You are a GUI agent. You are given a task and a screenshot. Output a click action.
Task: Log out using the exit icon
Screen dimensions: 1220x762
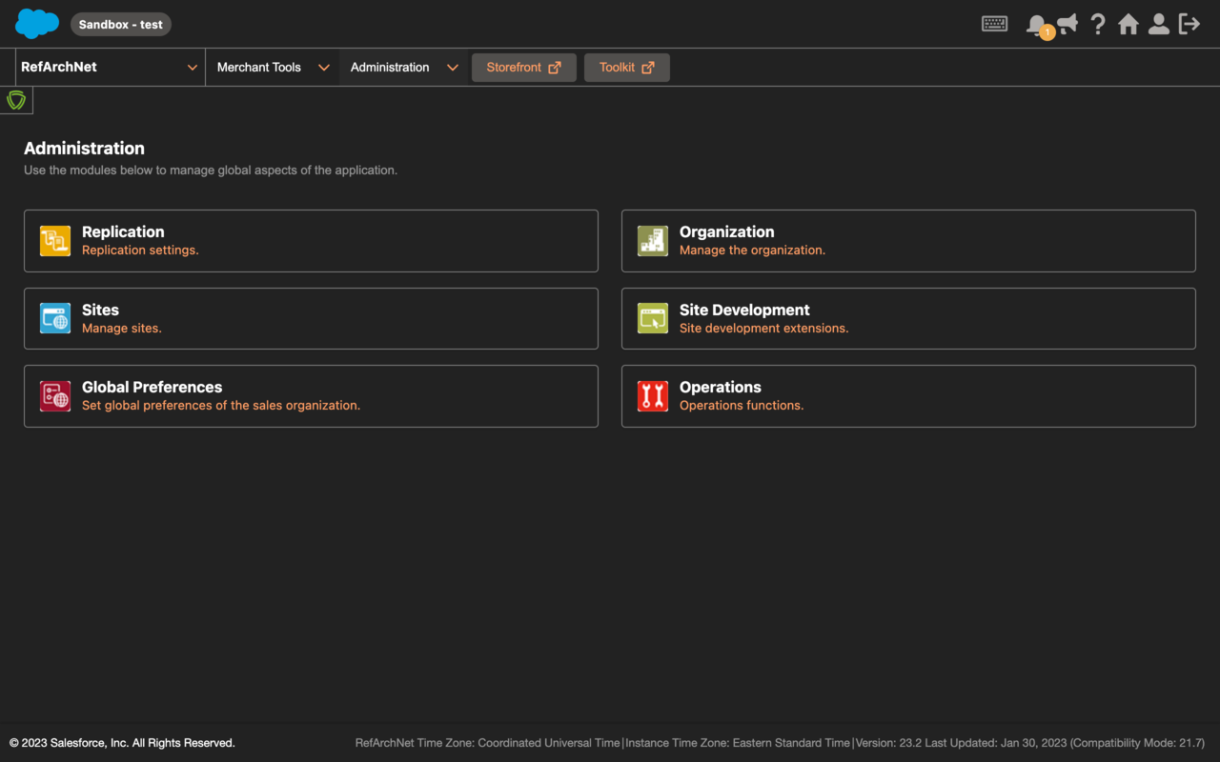point(1189,24)
